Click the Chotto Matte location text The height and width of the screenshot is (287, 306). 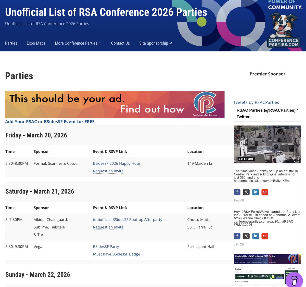tap(199, 220)
